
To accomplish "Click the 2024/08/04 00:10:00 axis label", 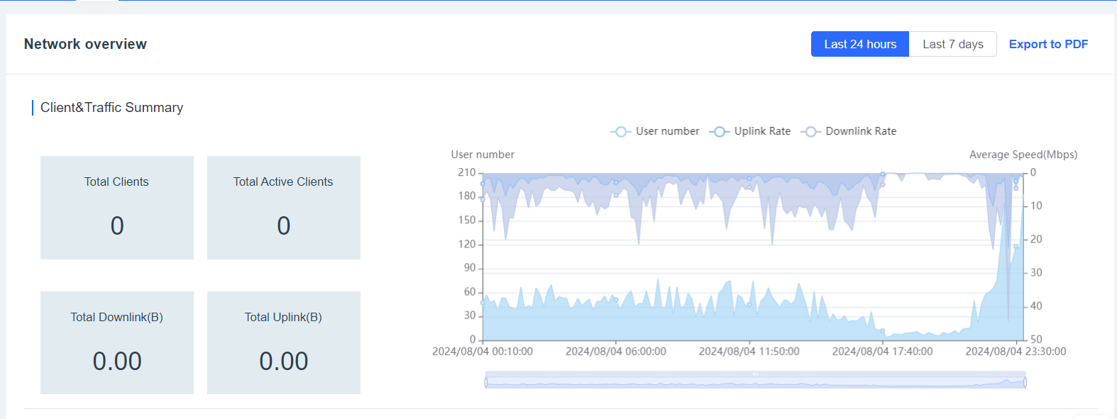I will (483, 352).
